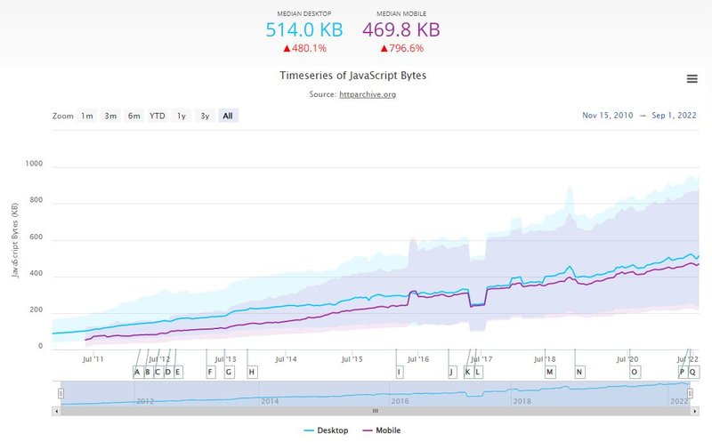This screenshot has height=442, width=712.
Task: Click the 2016 label in navigator
Action: pyautogui.click(x=400, y=401)
